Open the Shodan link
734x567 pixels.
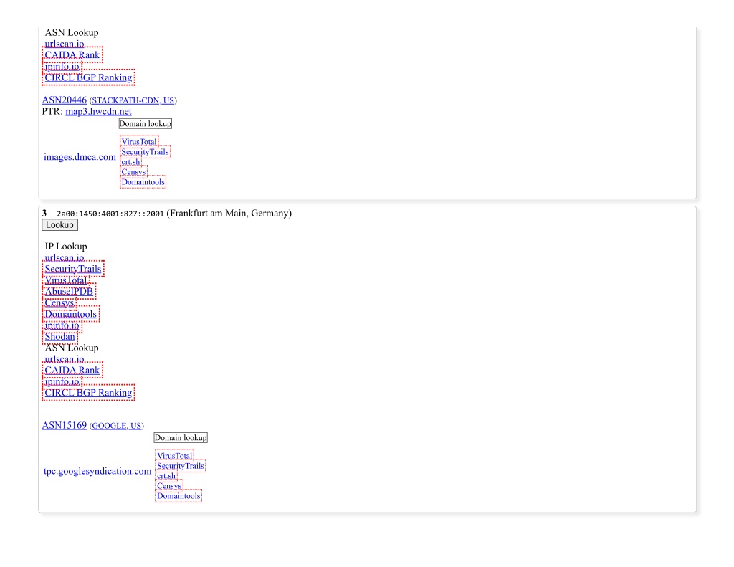pyautogui.click(x=60, y=337)
